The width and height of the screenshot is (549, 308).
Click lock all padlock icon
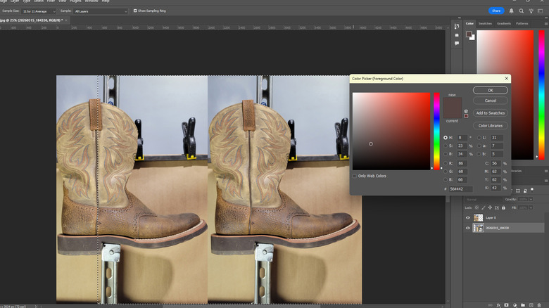point(503,207)
